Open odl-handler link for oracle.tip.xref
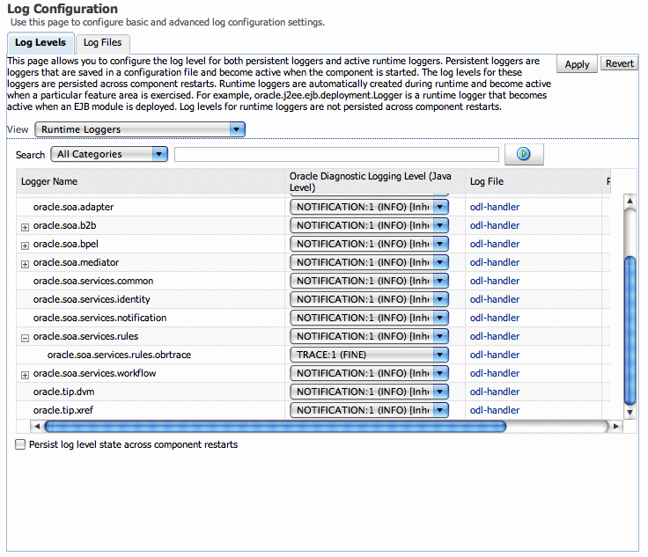The image size is (648, 557). click(494, 410)
